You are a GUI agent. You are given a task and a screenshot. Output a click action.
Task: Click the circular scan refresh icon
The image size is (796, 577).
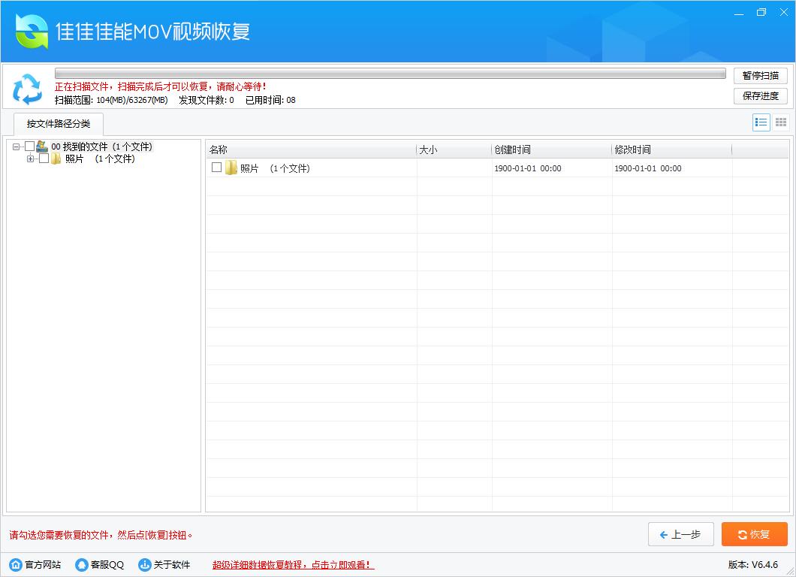[28, 89]
